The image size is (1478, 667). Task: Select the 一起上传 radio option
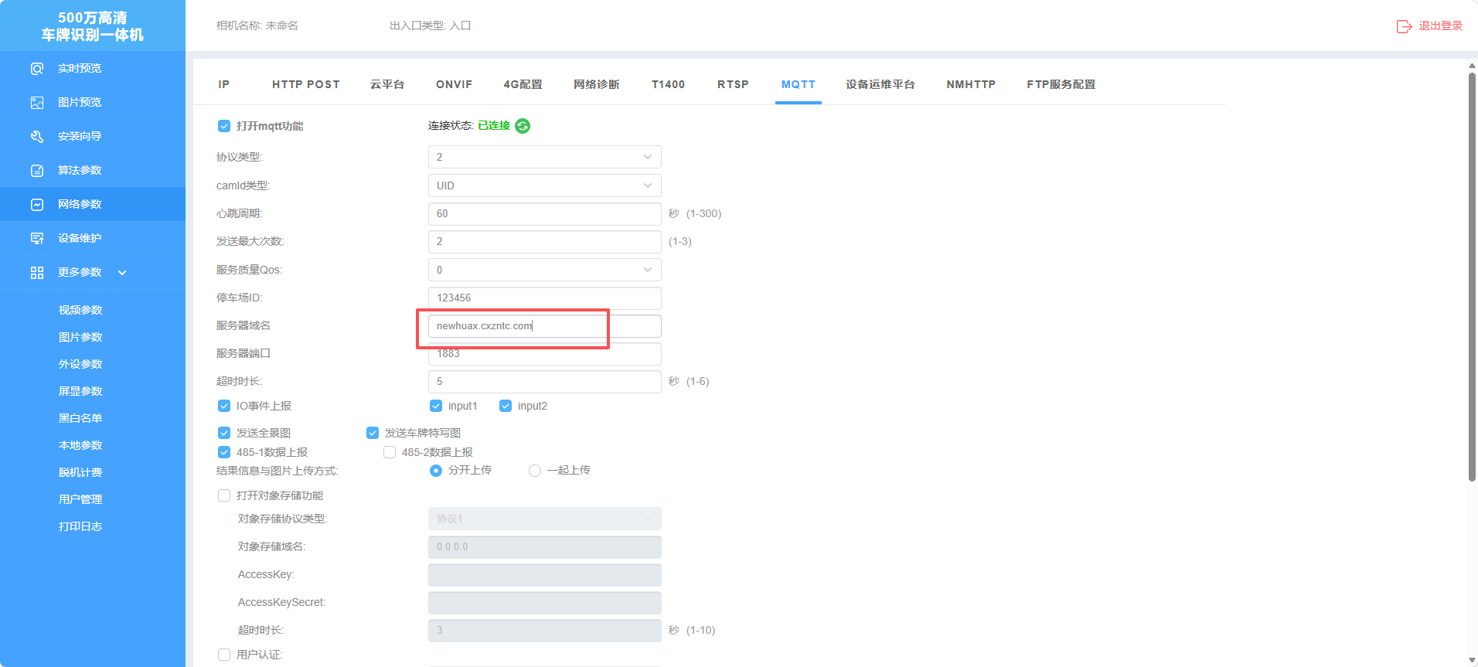point(535,471)
